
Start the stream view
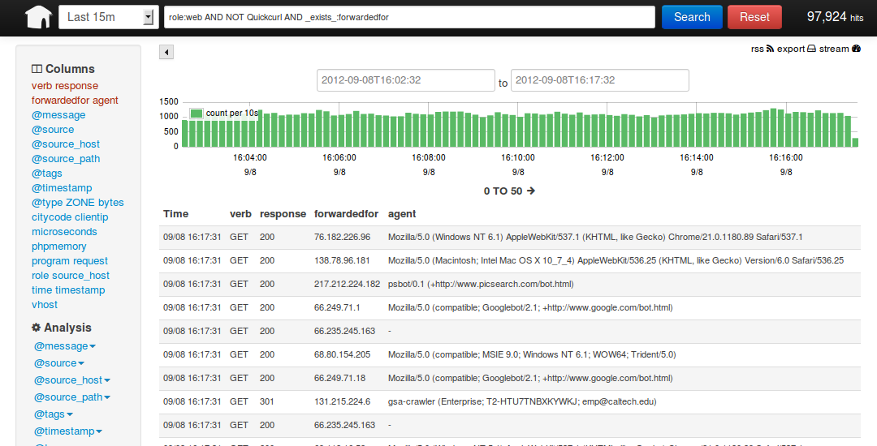840,49
